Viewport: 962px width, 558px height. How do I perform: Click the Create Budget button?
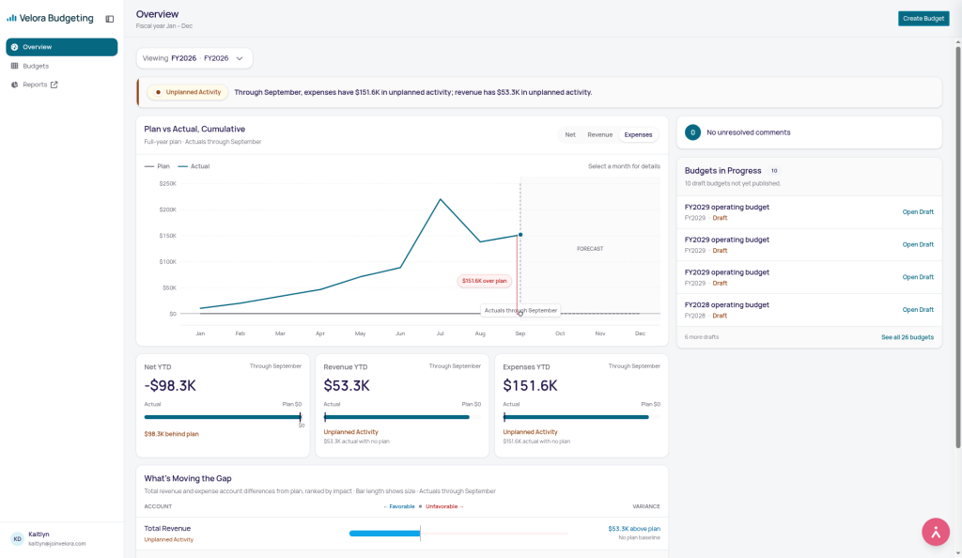pyautogui.click(x=923, y=19)
